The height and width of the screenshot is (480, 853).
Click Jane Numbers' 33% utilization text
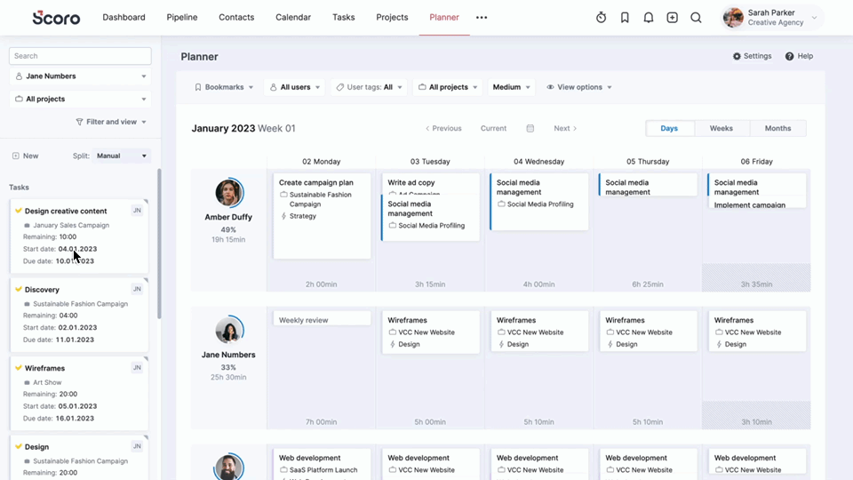click(x=228, y=367)
